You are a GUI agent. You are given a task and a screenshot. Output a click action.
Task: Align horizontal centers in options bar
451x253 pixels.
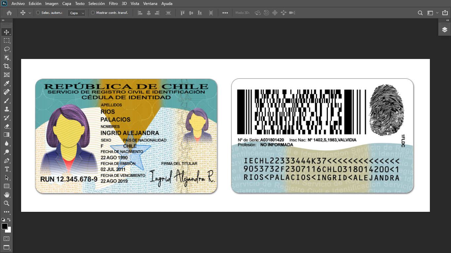(x=149, y=13)
